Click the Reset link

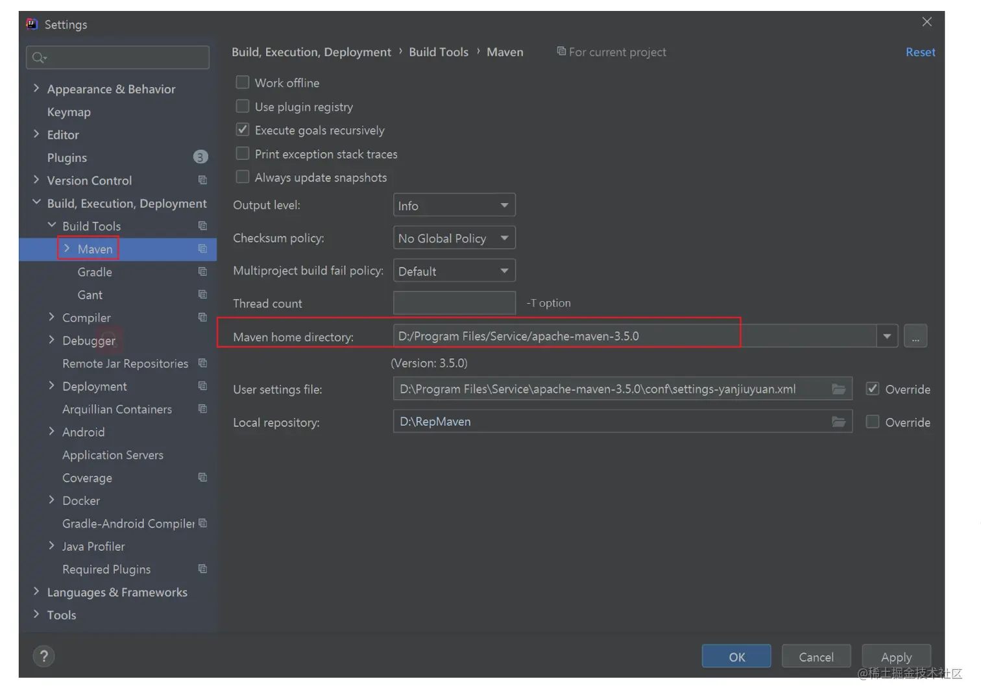[x=920, y=52]
